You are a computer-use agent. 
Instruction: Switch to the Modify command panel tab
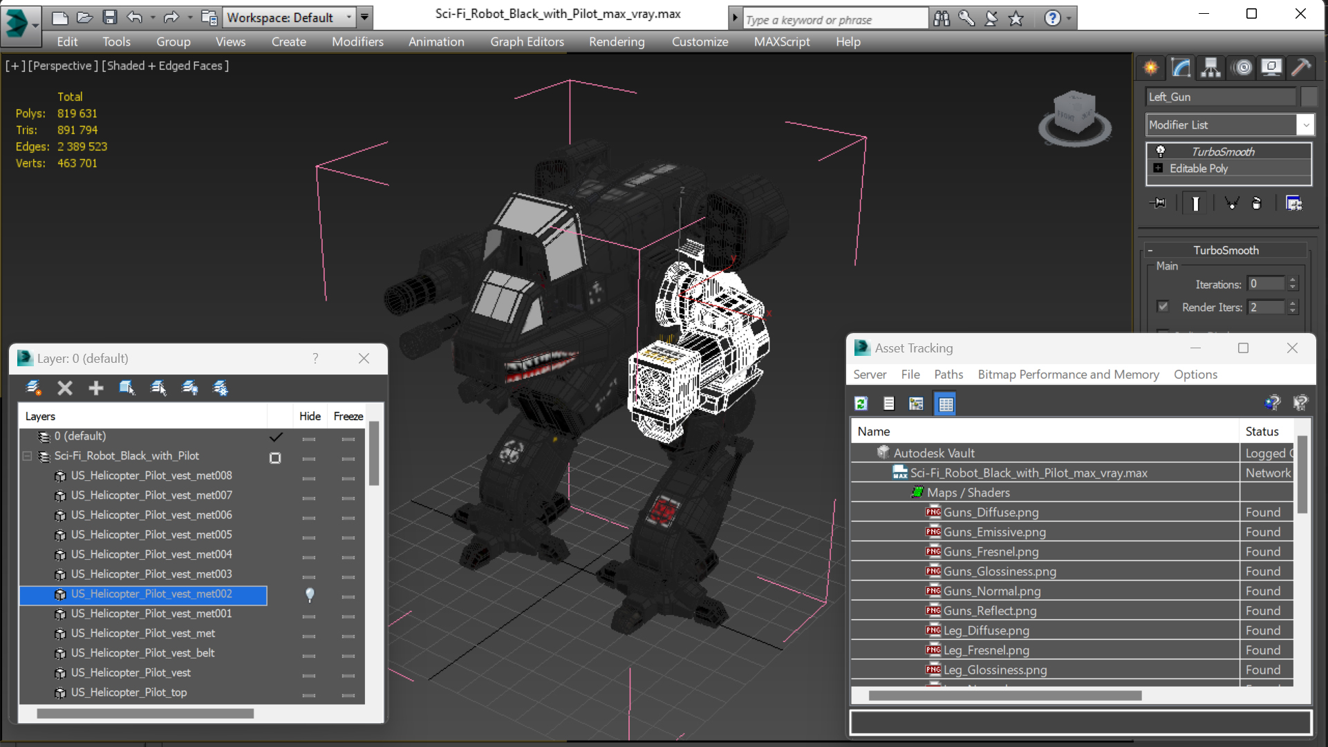(x=1181, y=67)
